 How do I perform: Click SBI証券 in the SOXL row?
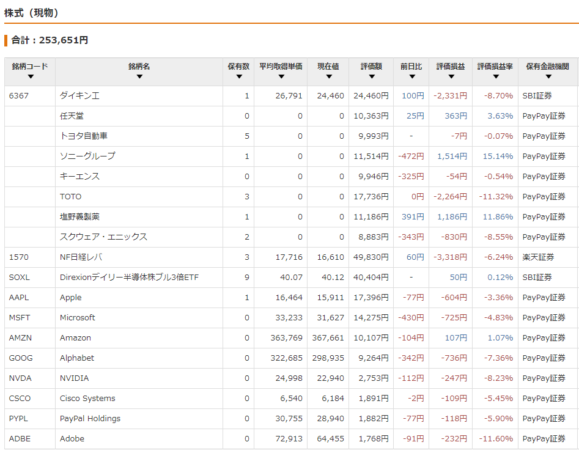click(537, 278)
